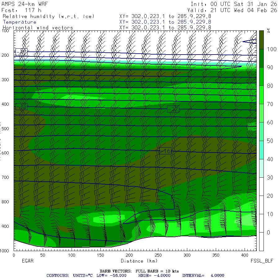Click the Relative humidity (w.r.t. ice) title
The width and height of the screenshot is (279, 279).
[x=48, y=16]
